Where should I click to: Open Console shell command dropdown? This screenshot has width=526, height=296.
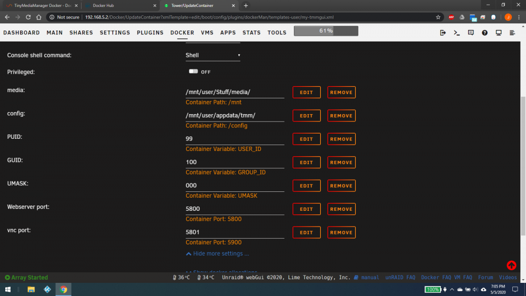213,55
